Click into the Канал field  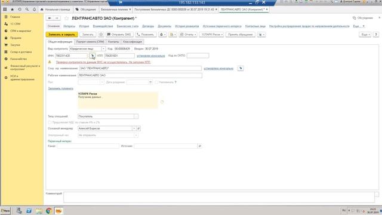point(88,146)
